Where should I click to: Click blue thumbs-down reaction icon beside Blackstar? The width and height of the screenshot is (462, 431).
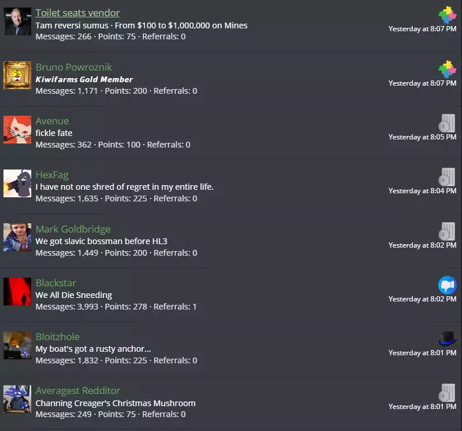tap(448, 285)
